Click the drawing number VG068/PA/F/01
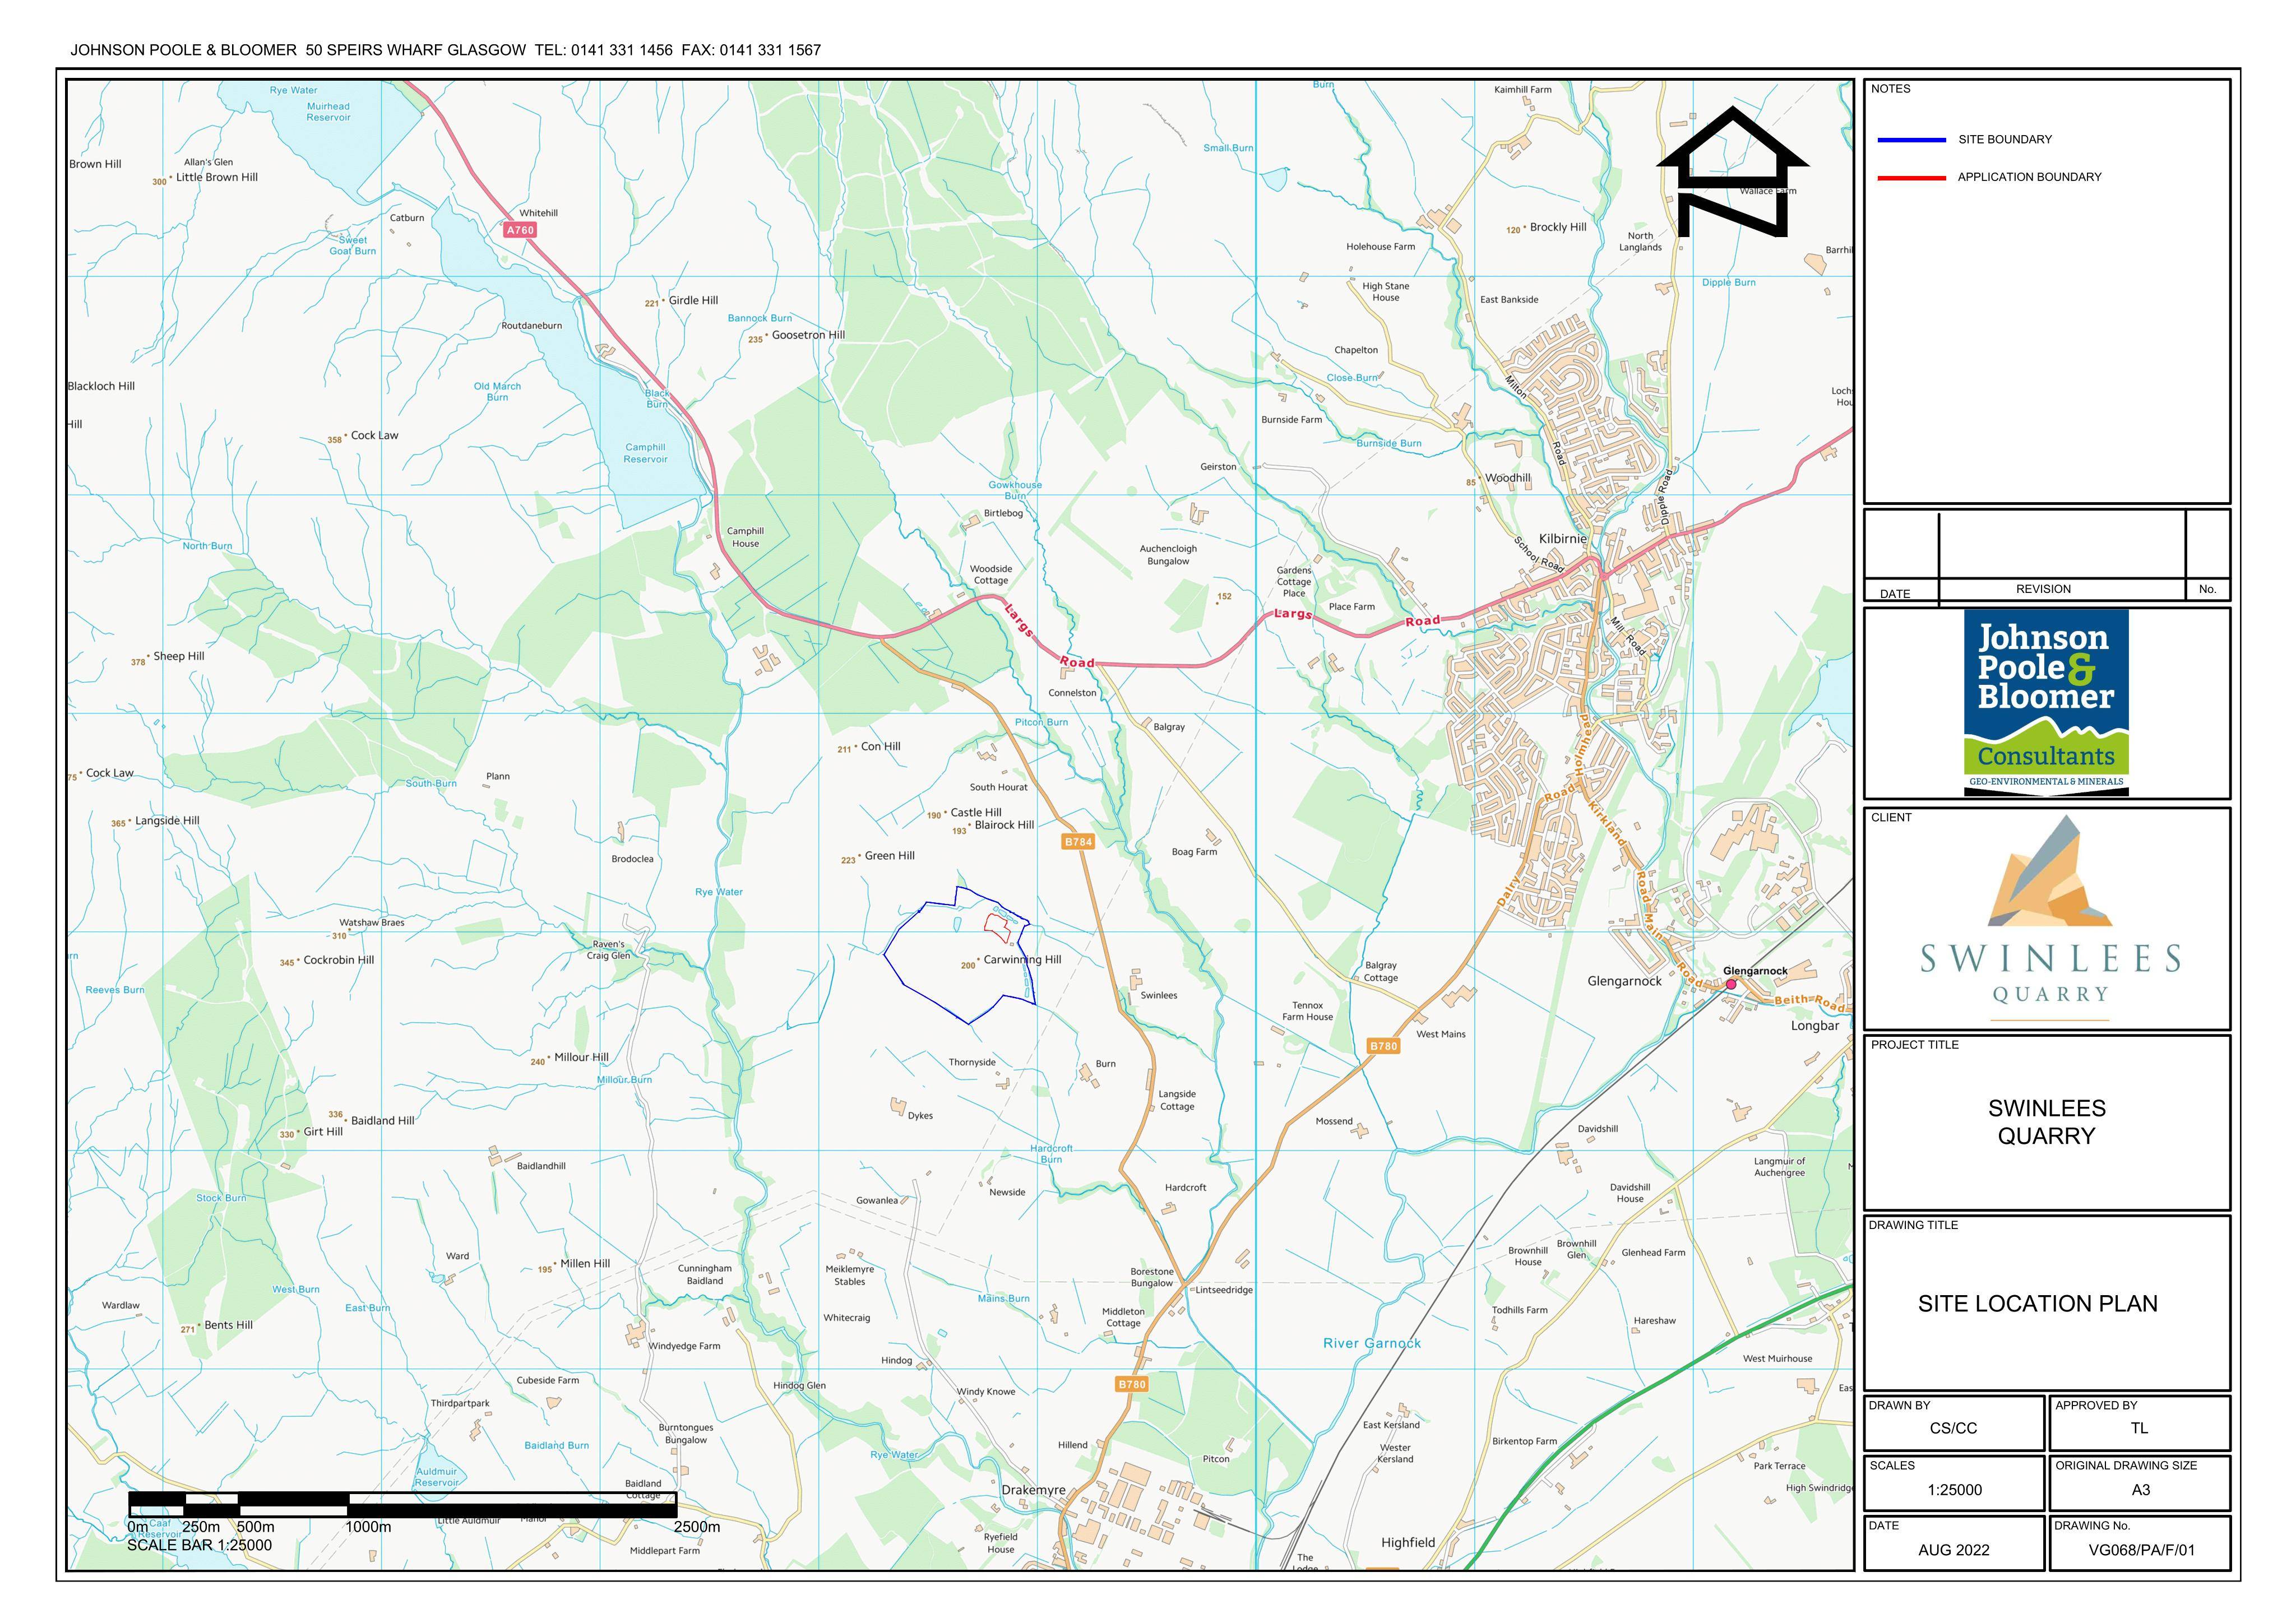This screenshot has width=2296, height=1623. 2141,1550
